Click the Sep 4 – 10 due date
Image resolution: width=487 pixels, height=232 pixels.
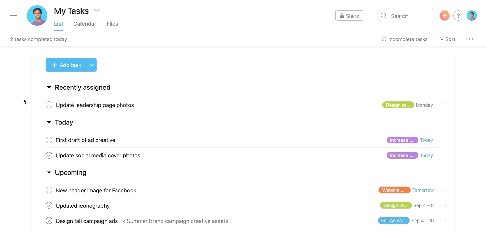click(x=422, y=221)
